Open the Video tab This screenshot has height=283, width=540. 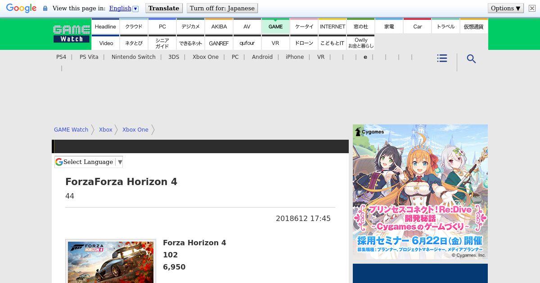coord(105,43)
